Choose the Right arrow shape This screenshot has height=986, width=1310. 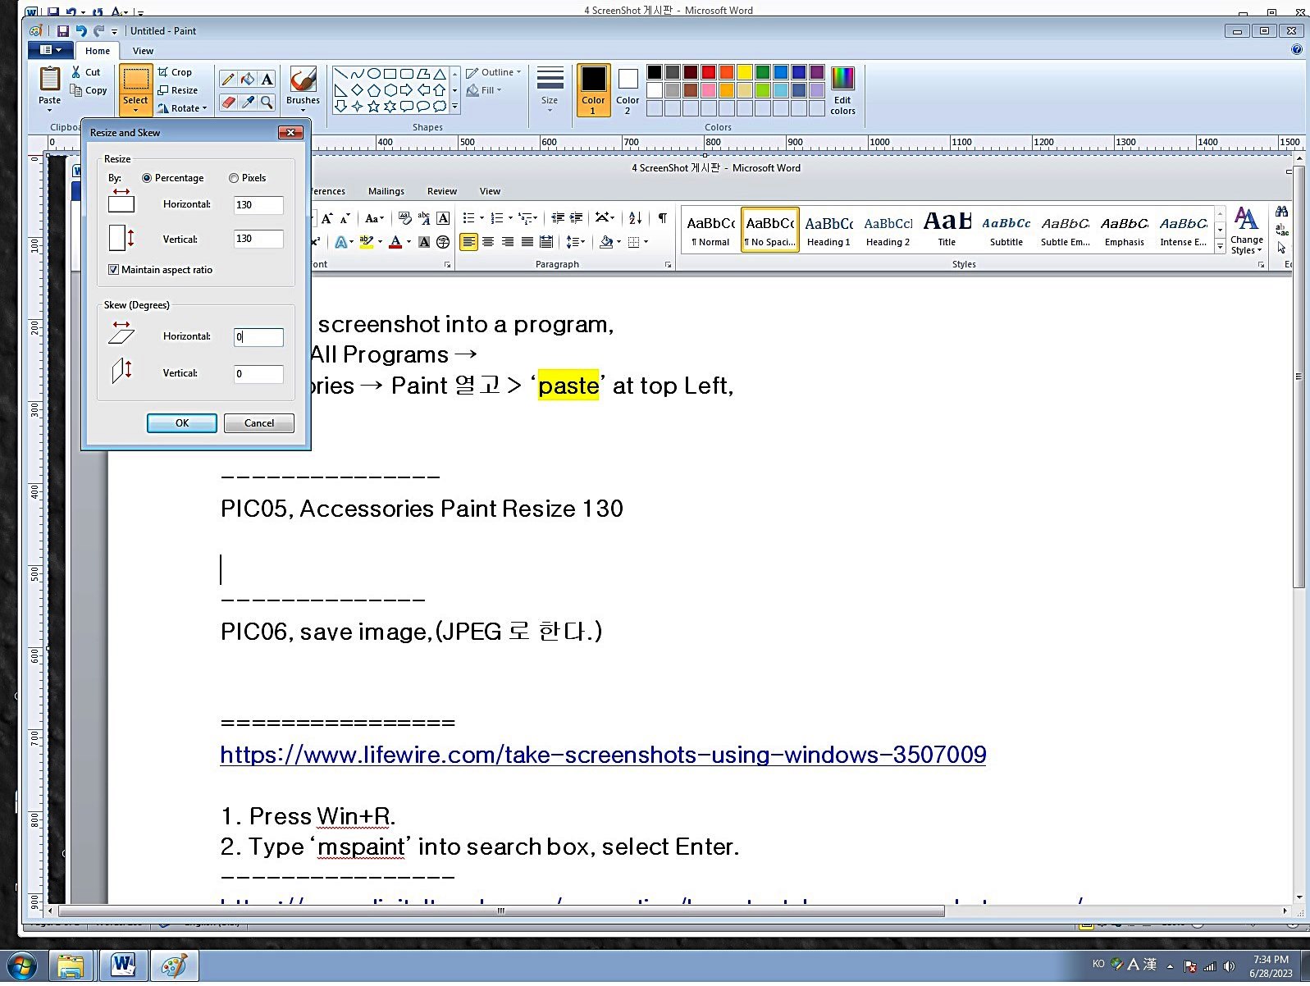pyautogui.click(x=406, y=90)
